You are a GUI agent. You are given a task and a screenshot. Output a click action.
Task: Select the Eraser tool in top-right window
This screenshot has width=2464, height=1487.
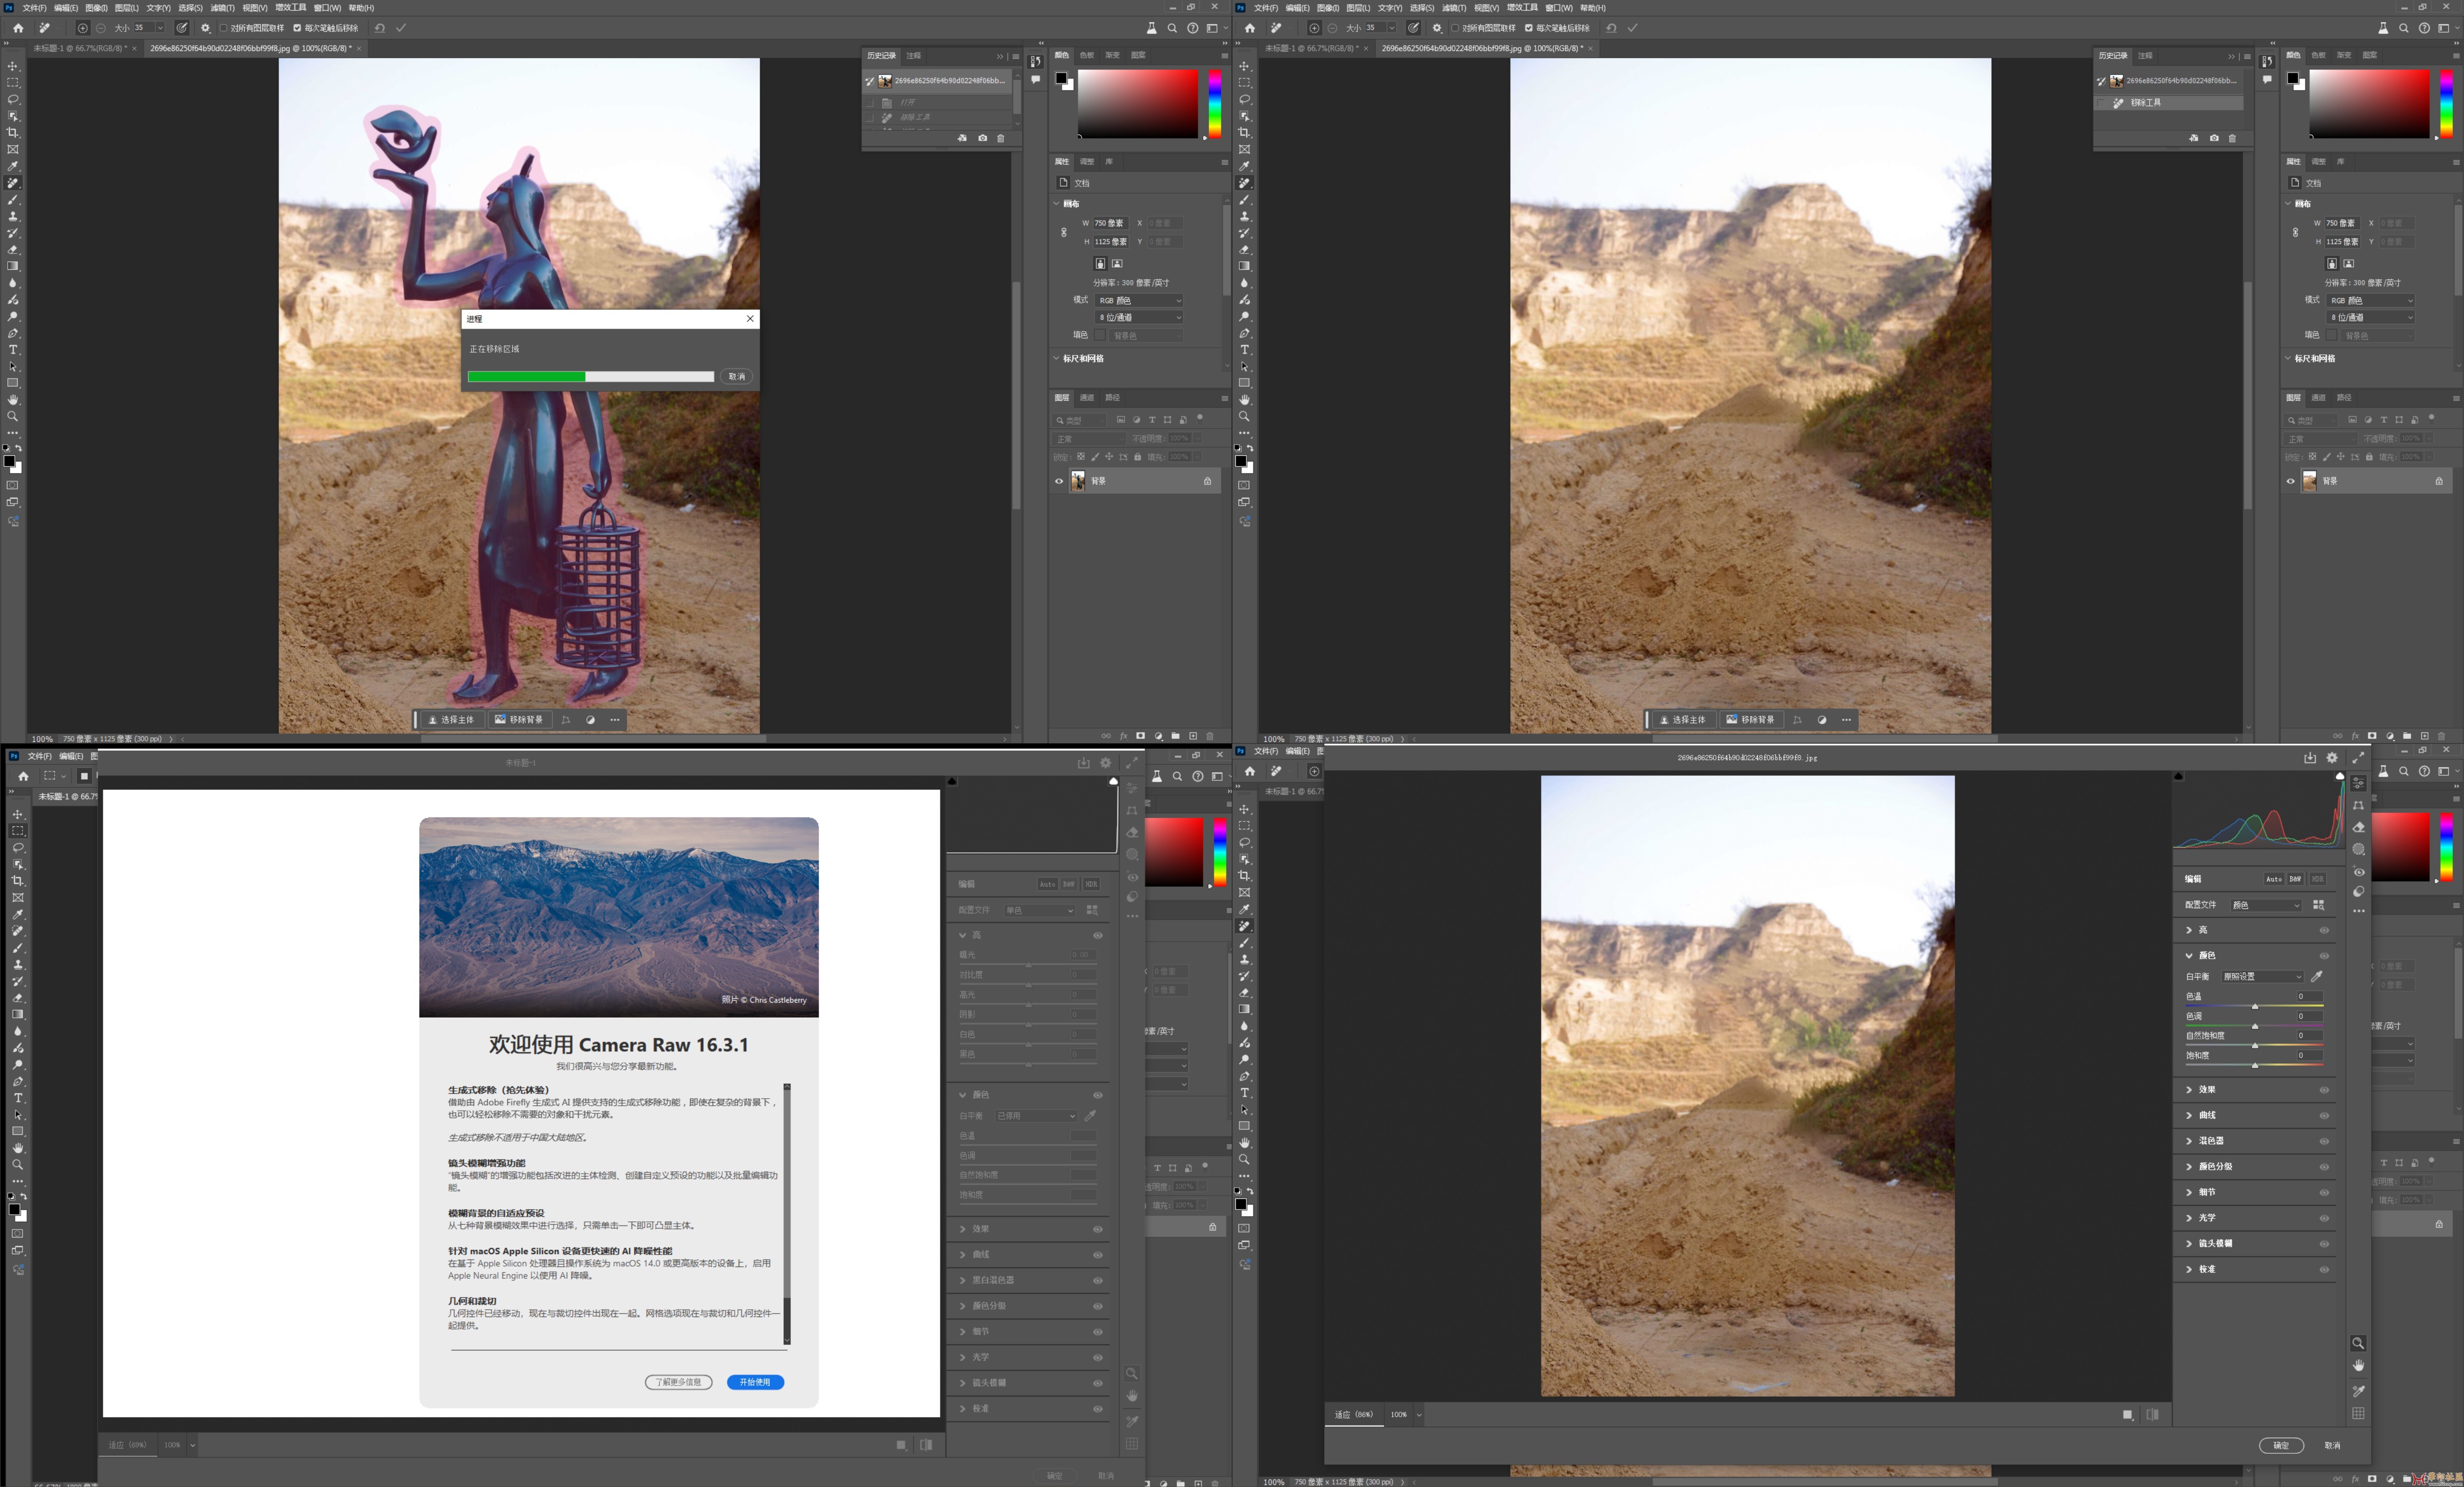pos(1244,250)
